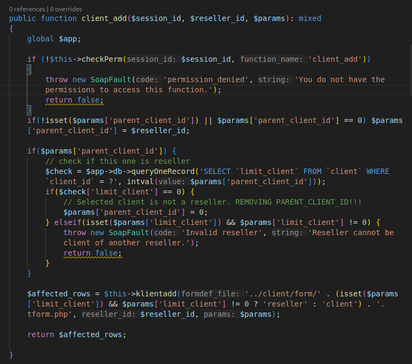412x364 pixels.
Task: Click 'return $affected_rows;' statement
Action: pos(77,334)
